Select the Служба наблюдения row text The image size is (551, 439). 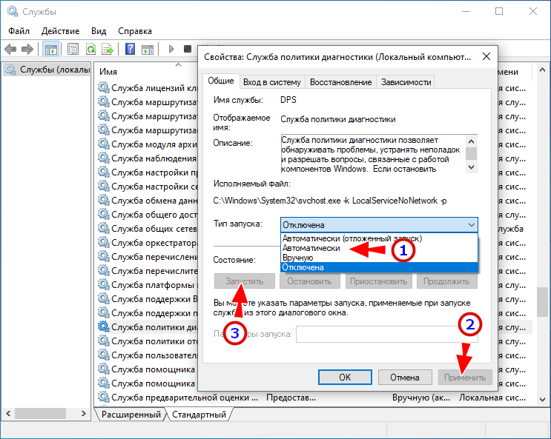point(154,158)
